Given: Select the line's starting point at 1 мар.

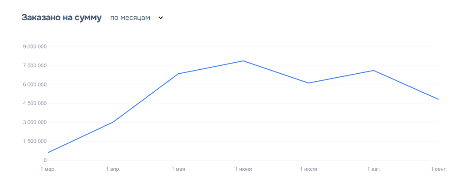Looking at the screenshot, I should point(48,153).
